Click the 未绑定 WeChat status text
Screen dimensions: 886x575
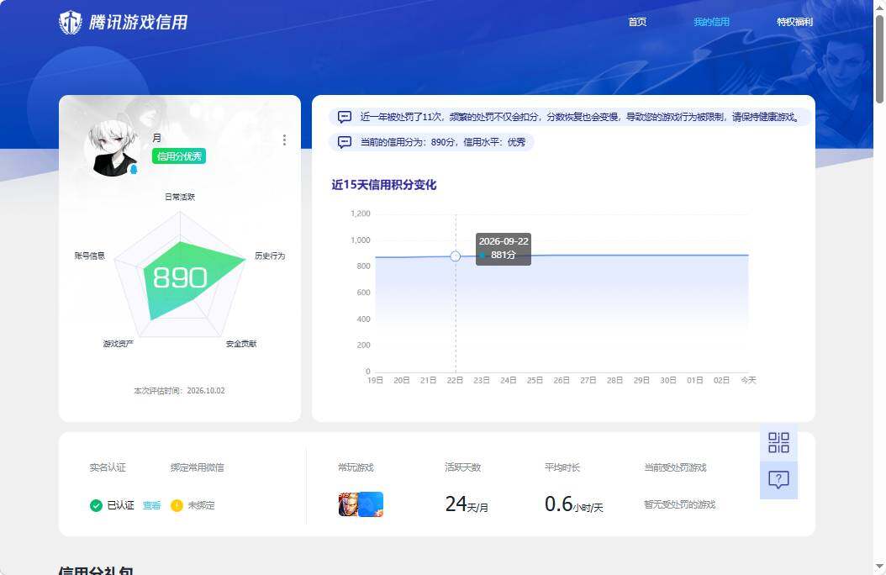coord(201,505)
